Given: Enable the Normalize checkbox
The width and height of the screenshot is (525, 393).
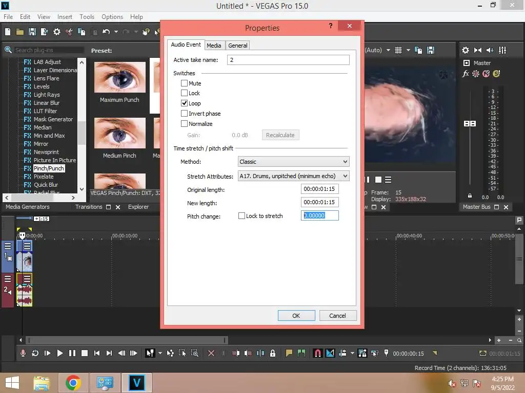Looking at the screenshot, I should 184,124.
